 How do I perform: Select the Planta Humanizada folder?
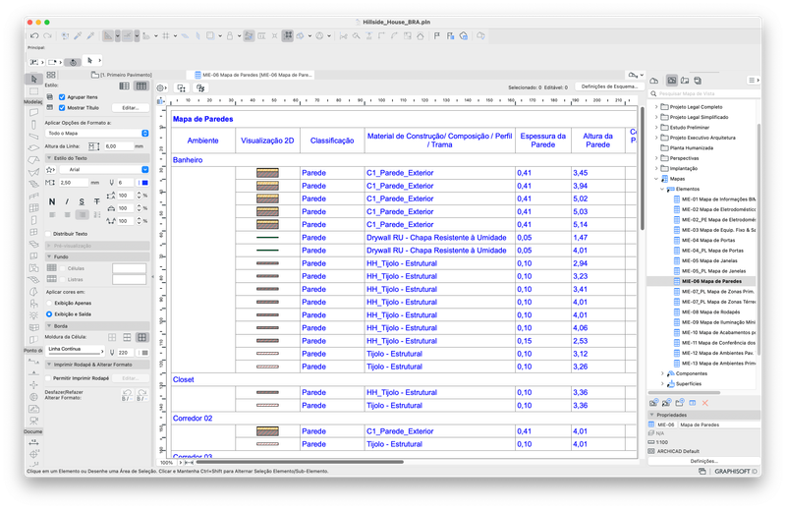click(687, 148)
